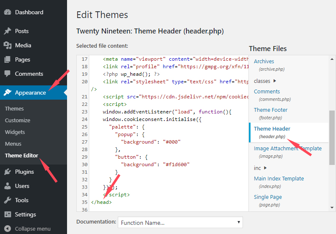Expand the inc folder in Theme Files
This screenshot has height=234, width=336.
coord(260,168)
